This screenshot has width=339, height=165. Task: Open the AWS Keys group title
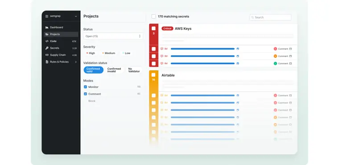coord(183,29)
